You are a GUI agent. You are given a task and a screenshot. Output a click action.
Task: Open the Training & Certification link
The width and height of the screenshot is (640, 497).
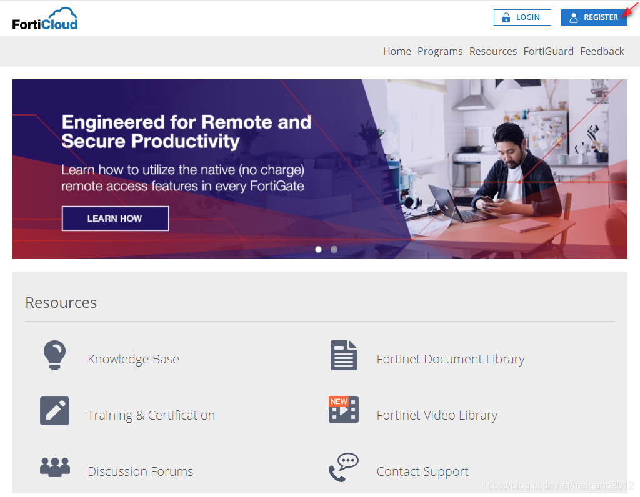tap(151, 415)
